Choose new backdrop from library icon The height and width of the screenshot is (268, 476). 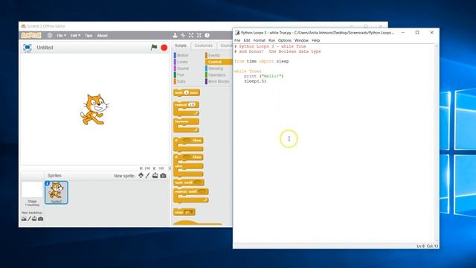24,219
